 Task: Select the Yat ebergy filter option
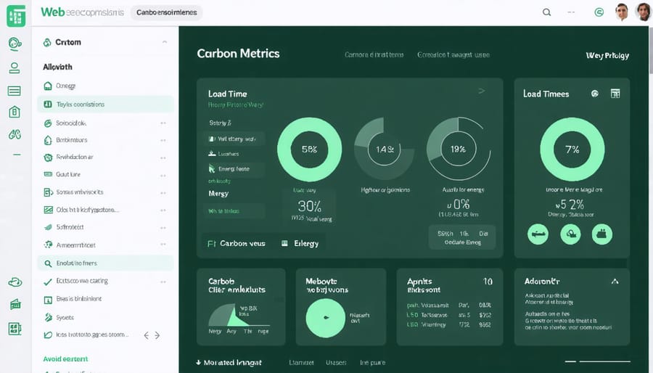[234, 139]
